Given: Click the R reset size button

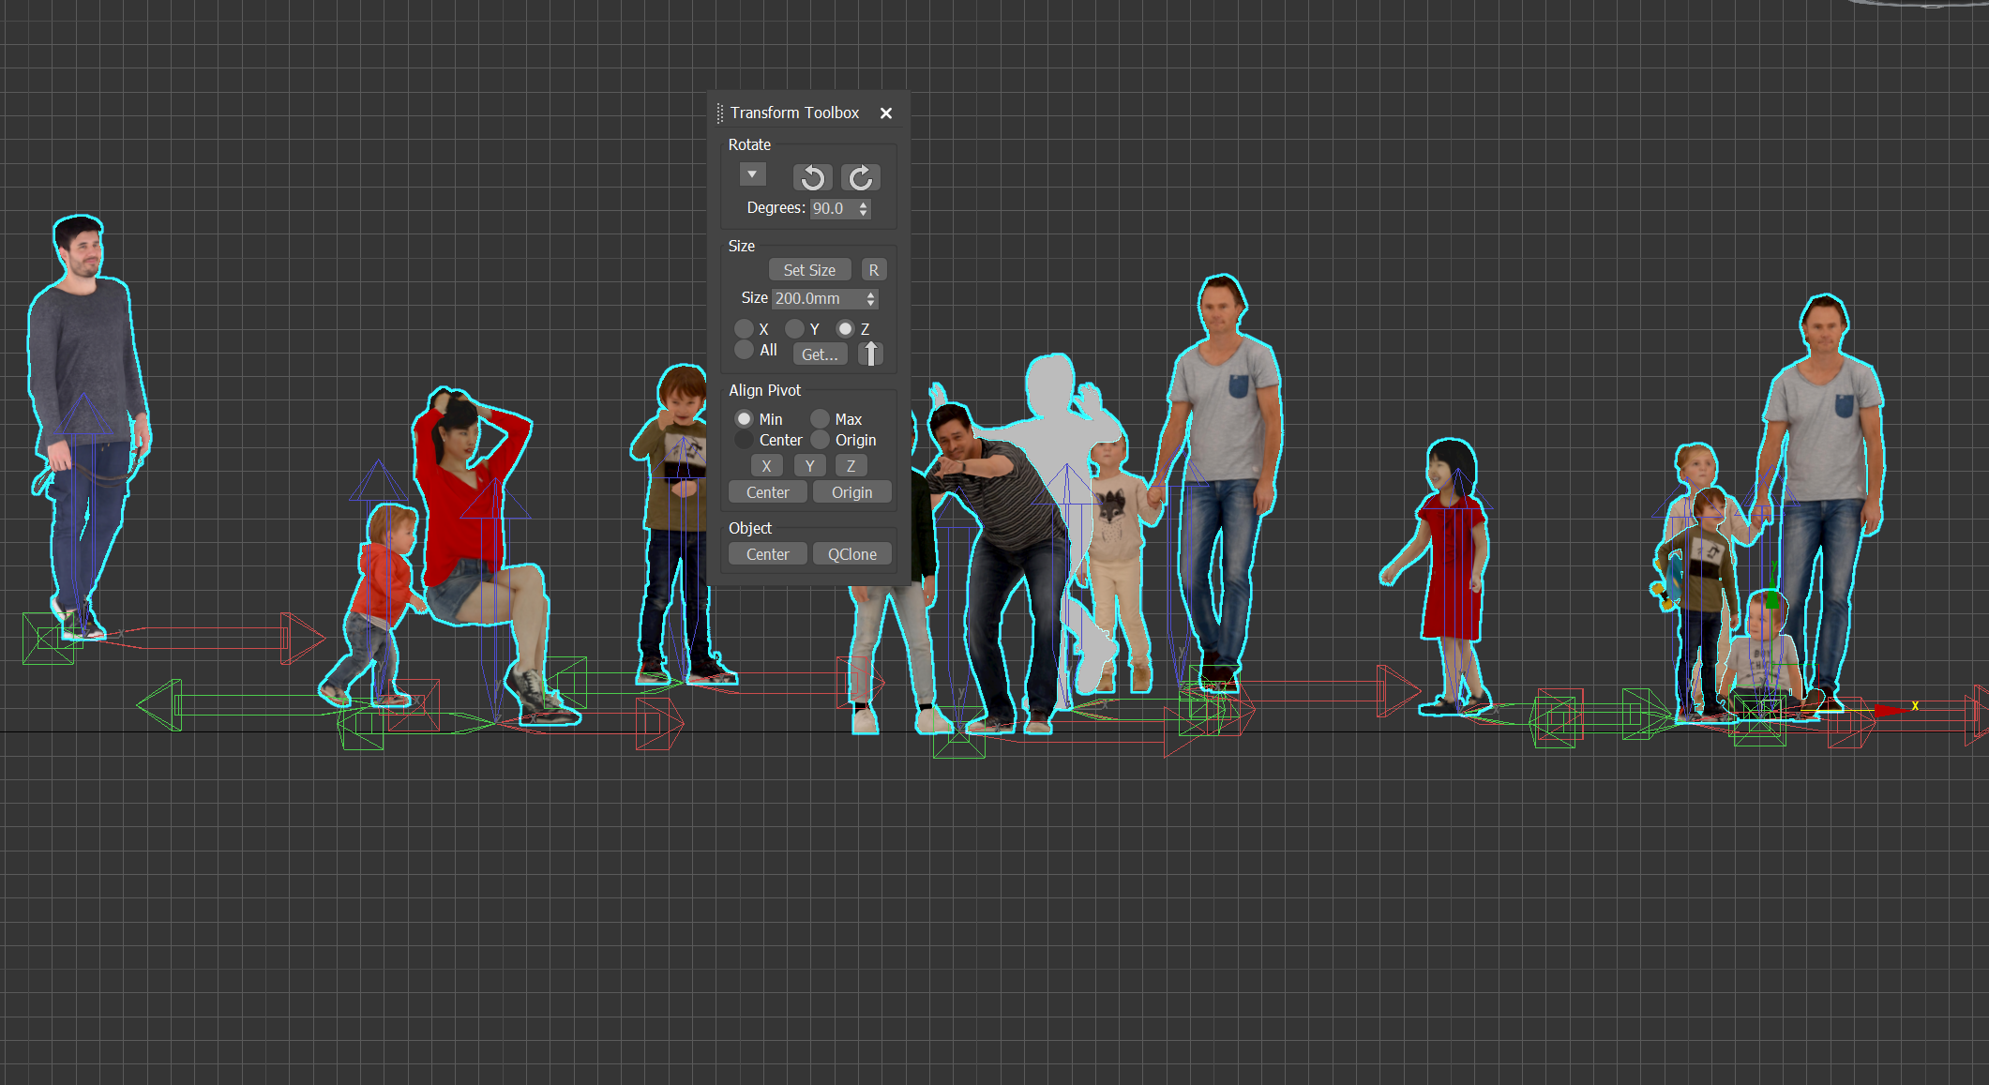Looking at the screenshot, I should 873,270.
